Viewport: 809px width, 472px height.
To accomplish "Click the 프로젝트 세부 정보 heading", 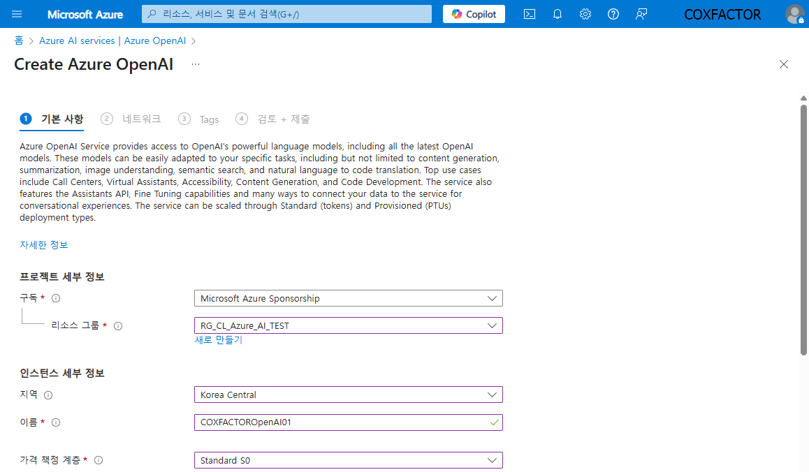I will click(x=62, y=277).
